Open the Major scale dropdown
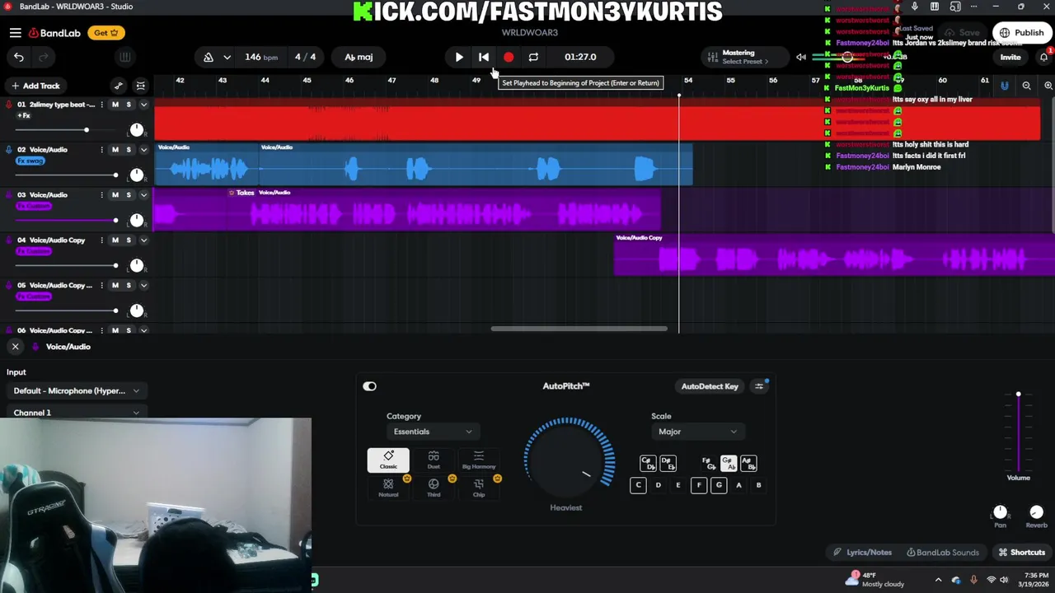The width and height of the screenshot is (1055, 593). pyautogui.click(x=697, y=432)
